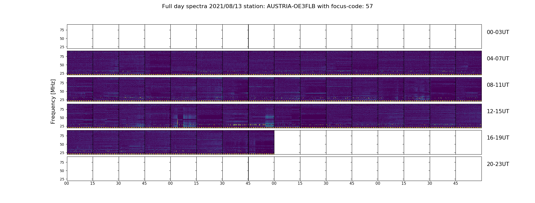The image size is (535, 203).
Task: Click the plot title mentioning AUSTRIA-OE3FLB
Action: pos(267,6)
